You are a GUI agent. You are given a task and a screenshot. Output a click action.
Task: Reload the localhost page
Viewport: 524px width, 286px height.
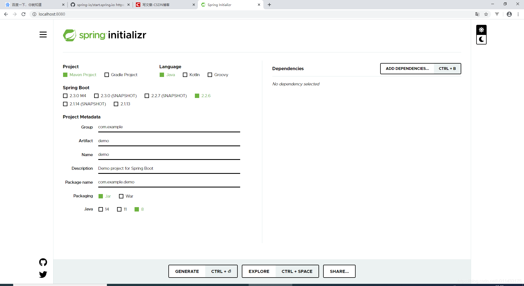pos(23,14)
